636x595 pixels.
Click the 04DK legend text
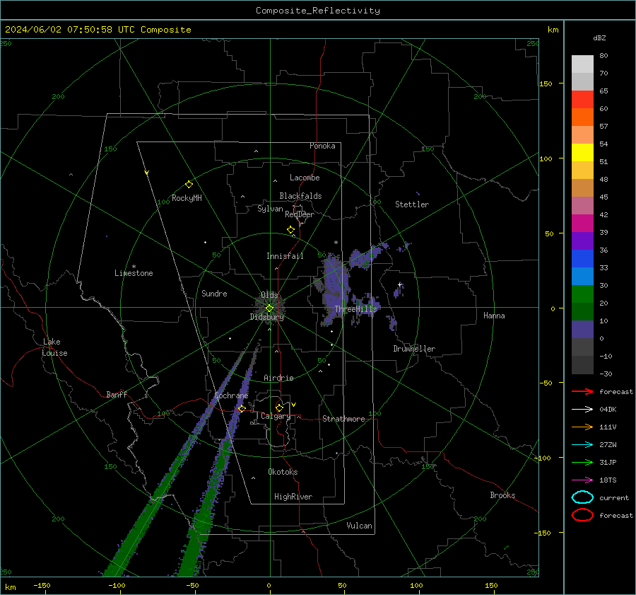(608, 410)
